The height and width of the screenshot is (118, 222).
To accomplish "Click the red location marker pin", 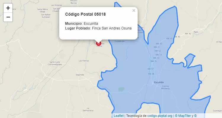I will pyautogui.click(x=99, y=43).
